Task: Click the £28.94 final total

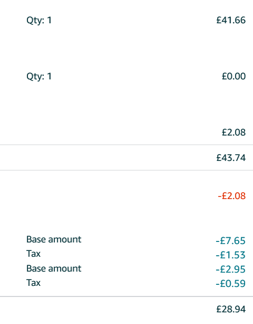Action: click(x=231, y=309)
